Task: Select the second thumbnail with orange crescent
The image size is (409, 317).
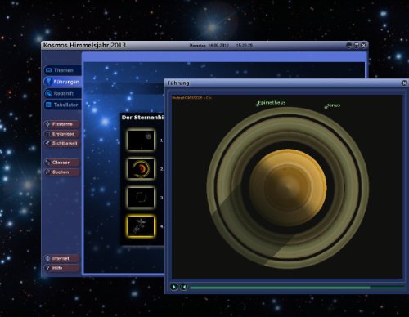Action: click(141, 169)
